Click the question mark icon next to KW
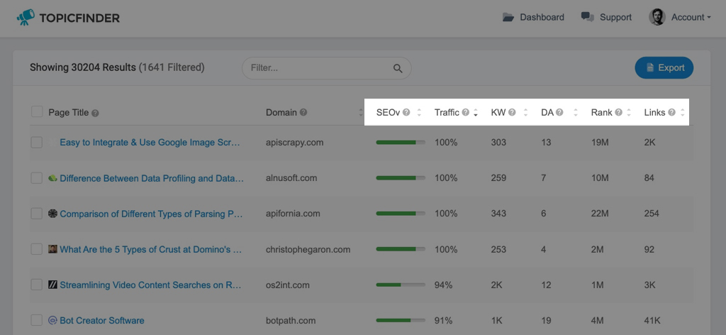Viewport: 726px width, 335px height. [512, 112]
